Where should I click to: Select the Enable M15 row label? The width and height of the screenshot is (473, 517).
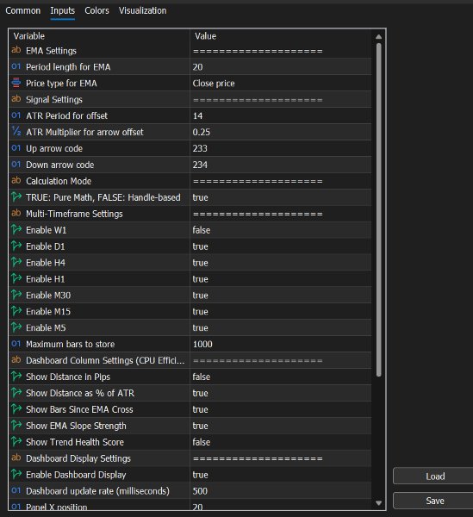48,312
